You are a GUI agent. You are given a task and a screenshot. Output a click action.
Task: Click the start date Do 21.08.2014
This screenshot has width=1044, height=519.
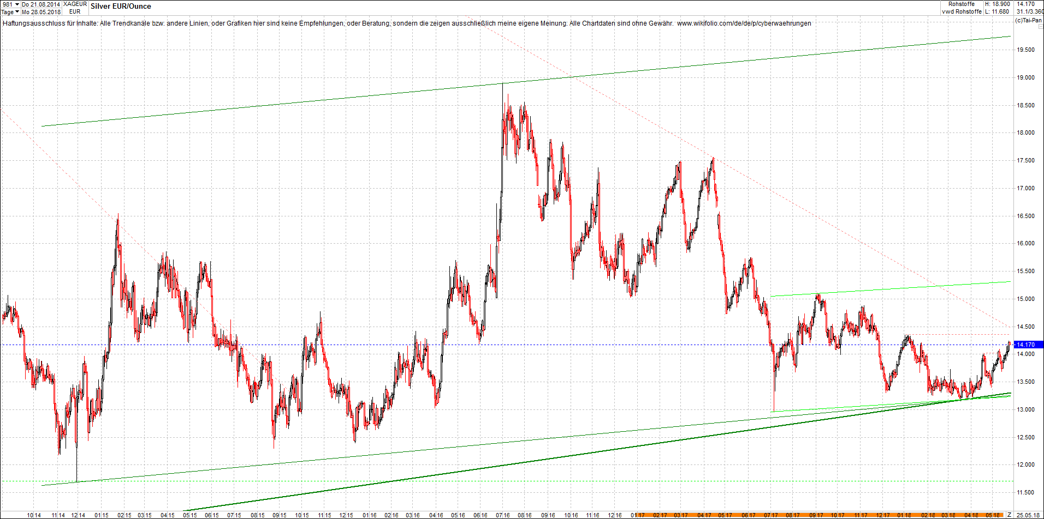coord(41,4)
